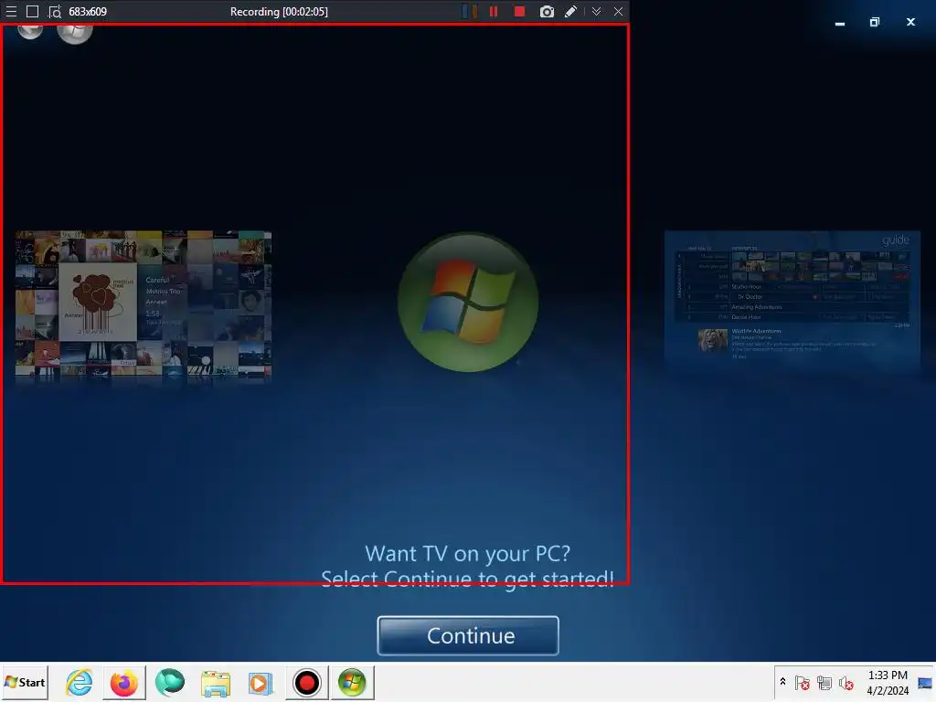The height and width of the screenshot is (702, 936).
Task: Open the pencil drawing tool
Action: (x=570, y=11)
